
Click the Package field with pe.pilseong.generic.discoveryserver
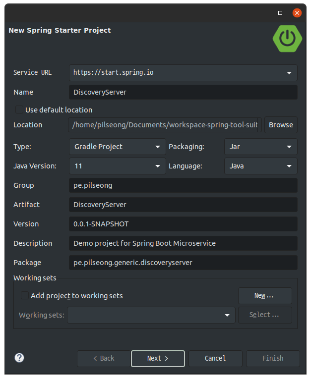[x=183, y=263]
